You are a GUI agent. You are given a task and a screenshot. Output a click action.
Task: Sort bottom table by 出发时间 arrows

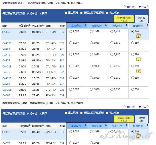coord(30,126)
